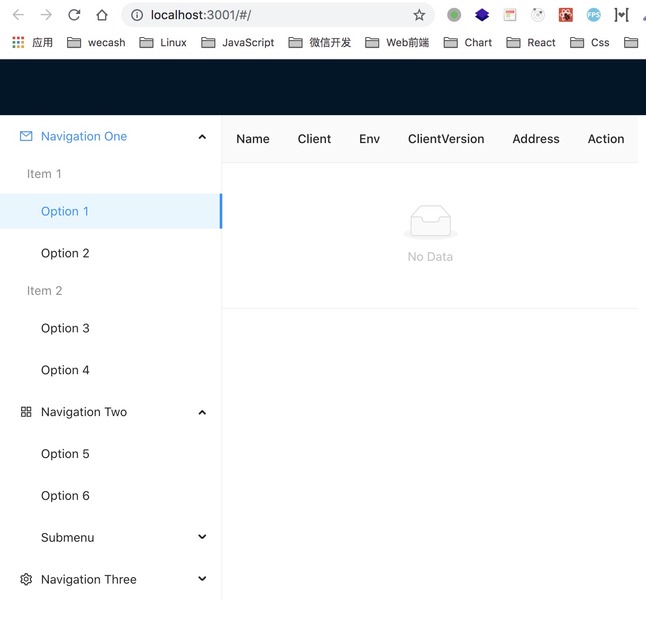The image size is (646, 622).
Task: Click the ClientVersion column header
Action: click(446, 139)
